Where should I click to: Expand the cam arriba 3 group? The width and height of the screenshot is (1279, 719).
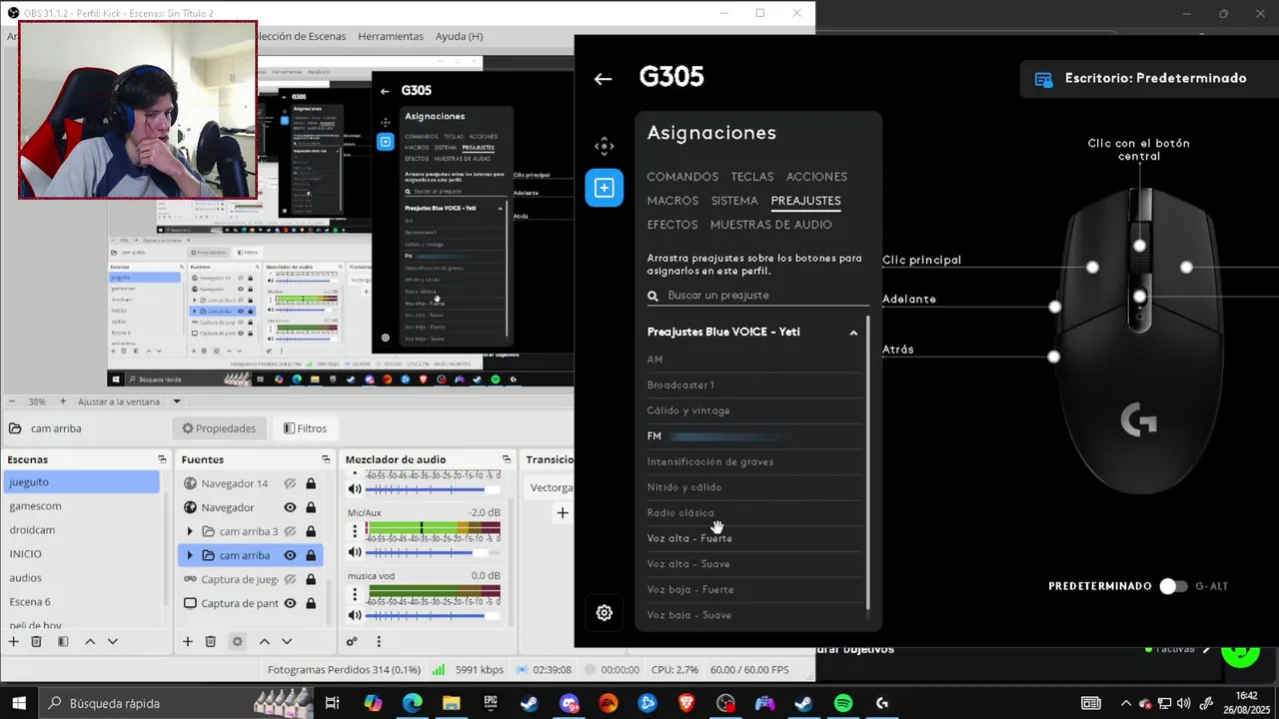point(190,531)
